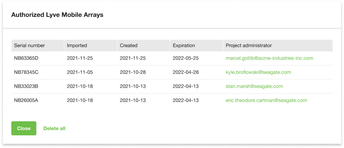Sort by Expiration column header

(x=184, y=45)
